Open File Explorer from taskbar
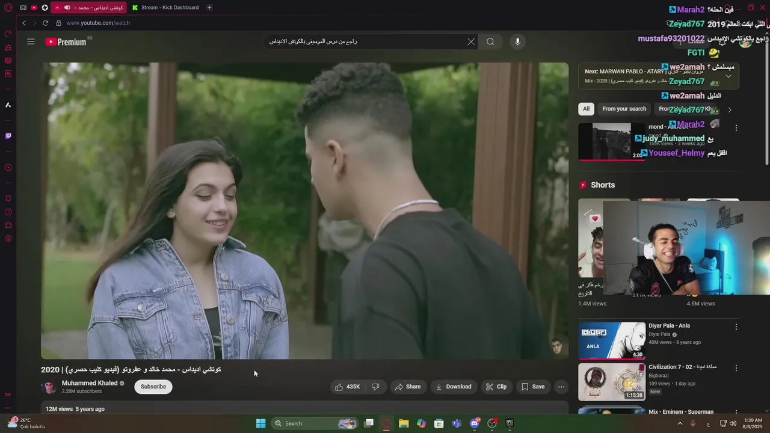770x433 pixels. tap(404, 423)
